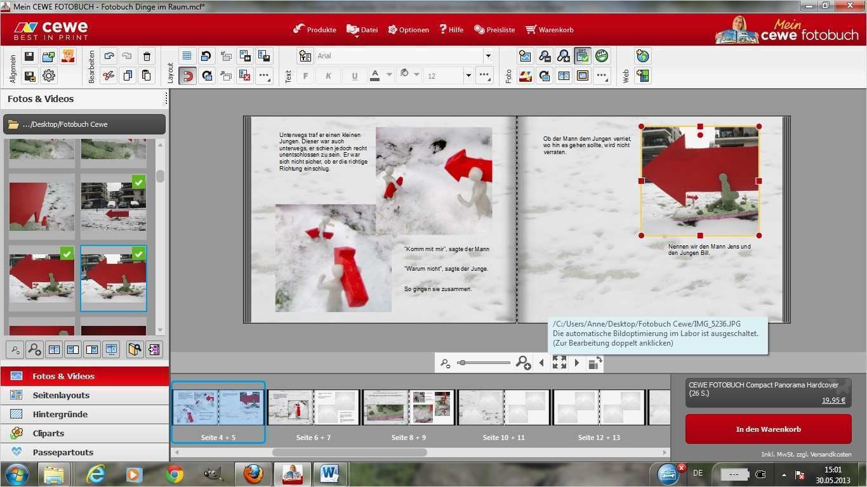The height and width of the screenshot is (487, 867).
Task: Open the font color dropdown arrow
Action: (390, 75)
